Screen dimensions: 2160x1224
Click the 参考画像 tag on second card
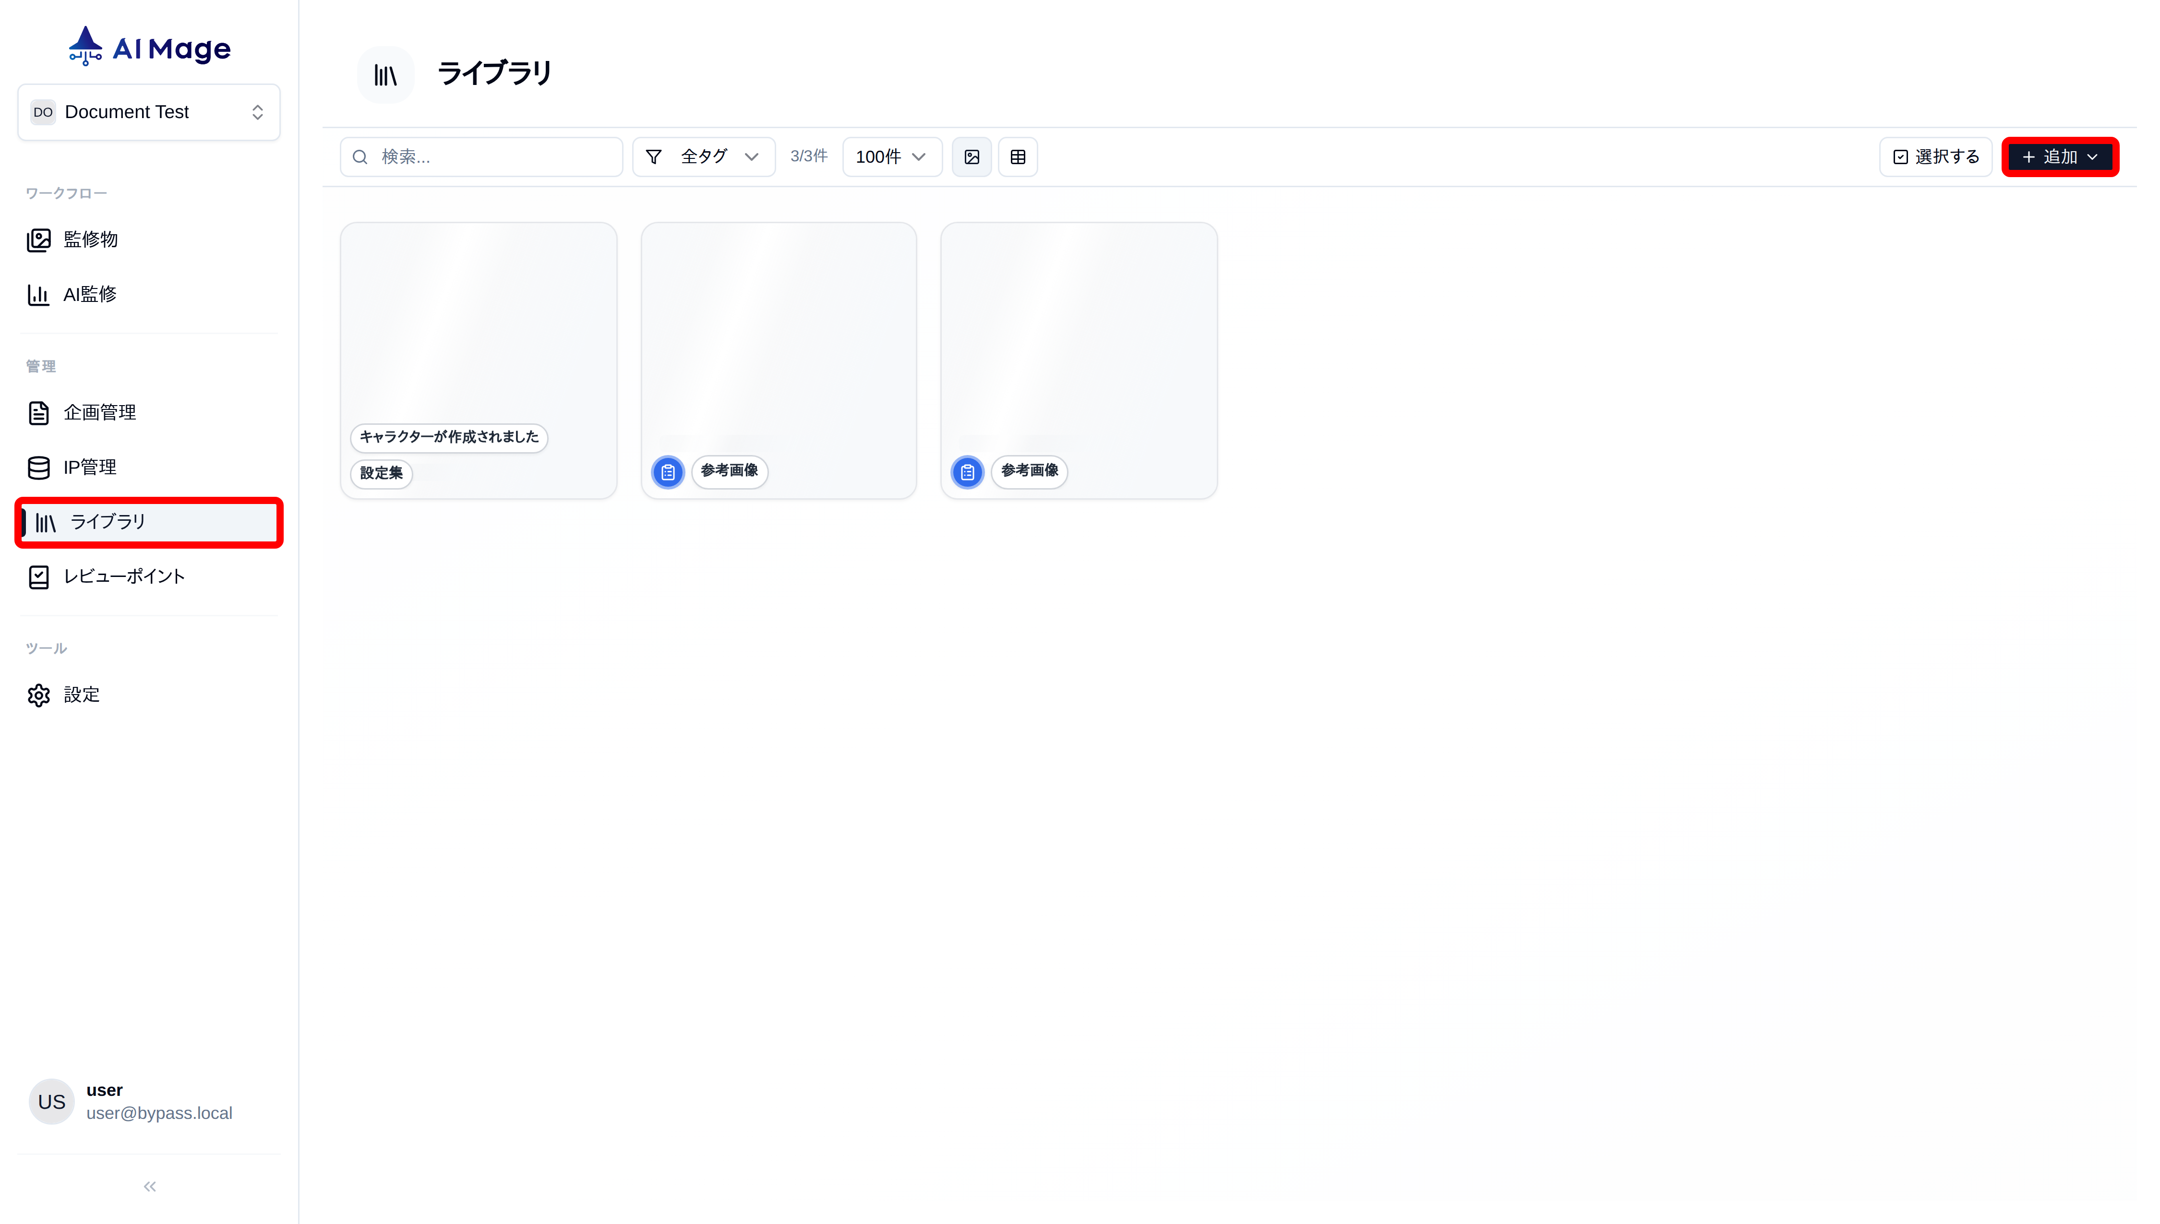click(x=729, y=471)
